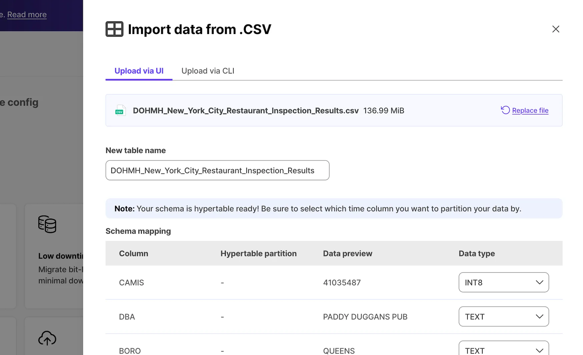The width and height of the screenshot is (583, 355).
Task: Open BORO data type dropdown
Action: (504, 349)
